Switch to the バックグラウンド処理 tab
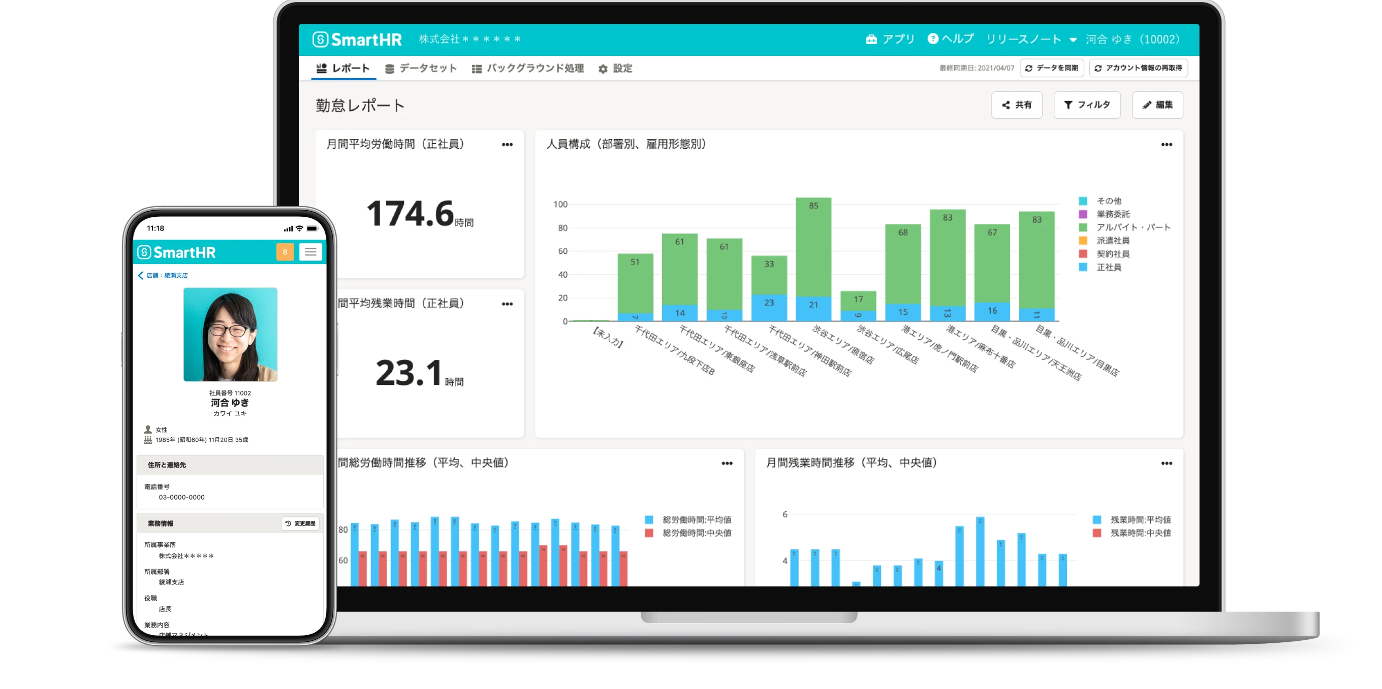This screenshot has height=689, width=1382. 527,68
